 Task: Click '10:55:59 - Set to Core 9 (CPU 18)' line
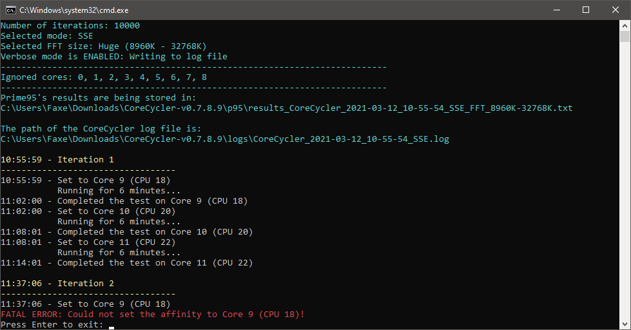pos(86,180)
